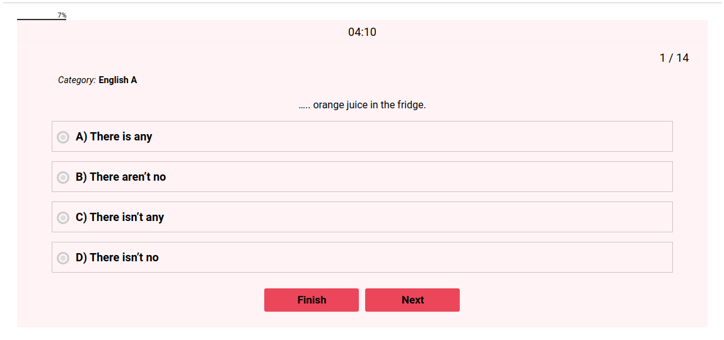Click the empty area inside option D's box
This screenshot has height=340, width=724.
[x=410, y=258]
